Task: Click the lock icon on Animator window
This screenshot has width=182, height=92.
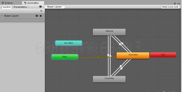Action: tap(175, 3)
